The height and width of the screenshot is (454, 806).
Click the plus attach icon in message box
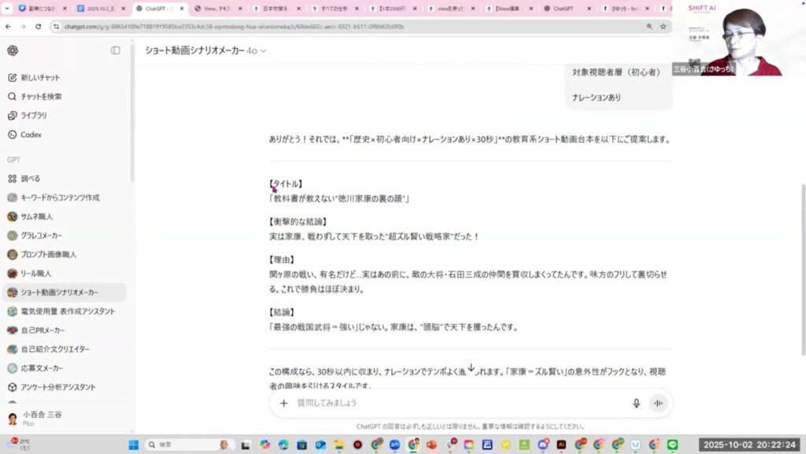click(284, 403)
